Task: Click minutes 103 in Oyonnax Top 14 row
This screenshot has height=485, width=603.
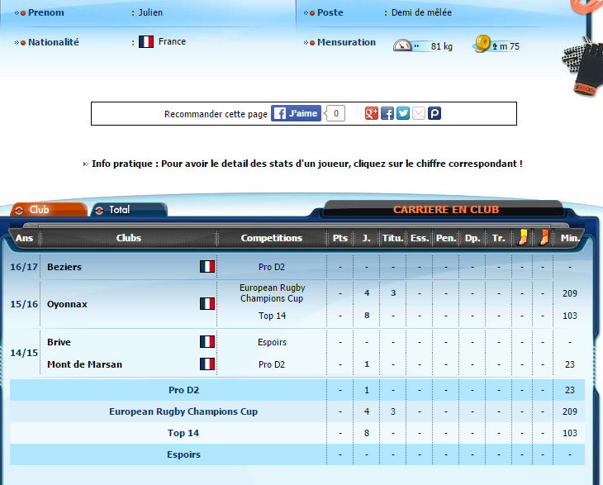Action: click(569, 316)
